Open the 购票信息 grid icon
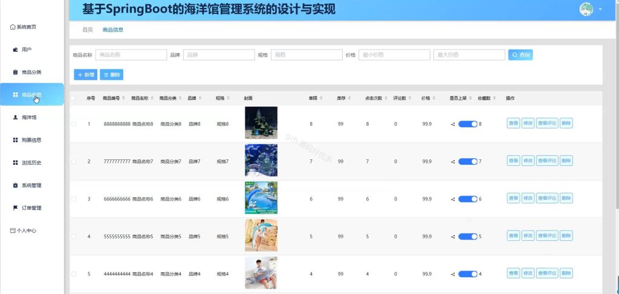Viewport: 619px width, 294px height. click(x=15, y=140)
